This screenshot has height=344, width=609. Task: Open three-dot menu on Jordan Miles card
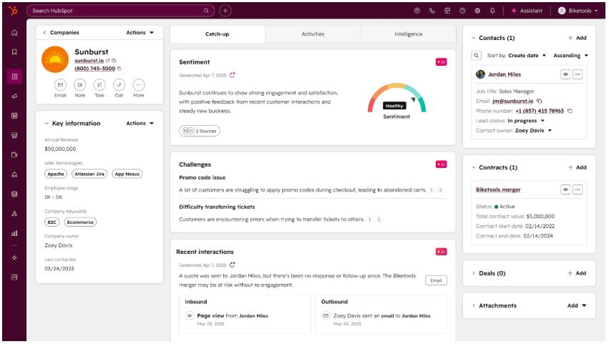click(578, 74)
